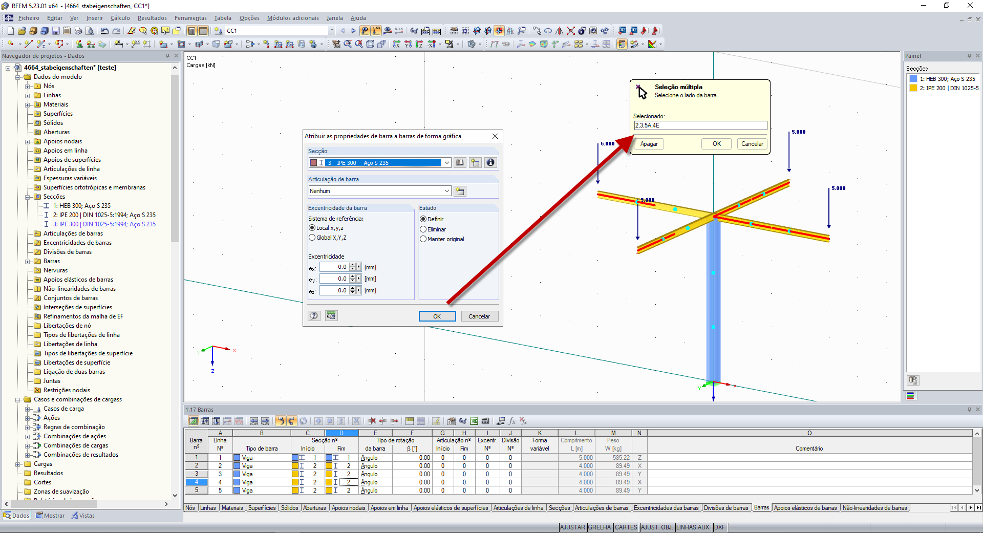Open the Secção dropdown in dialog
The width and height of the screenshot is (983, 533).
pos(446,163)
